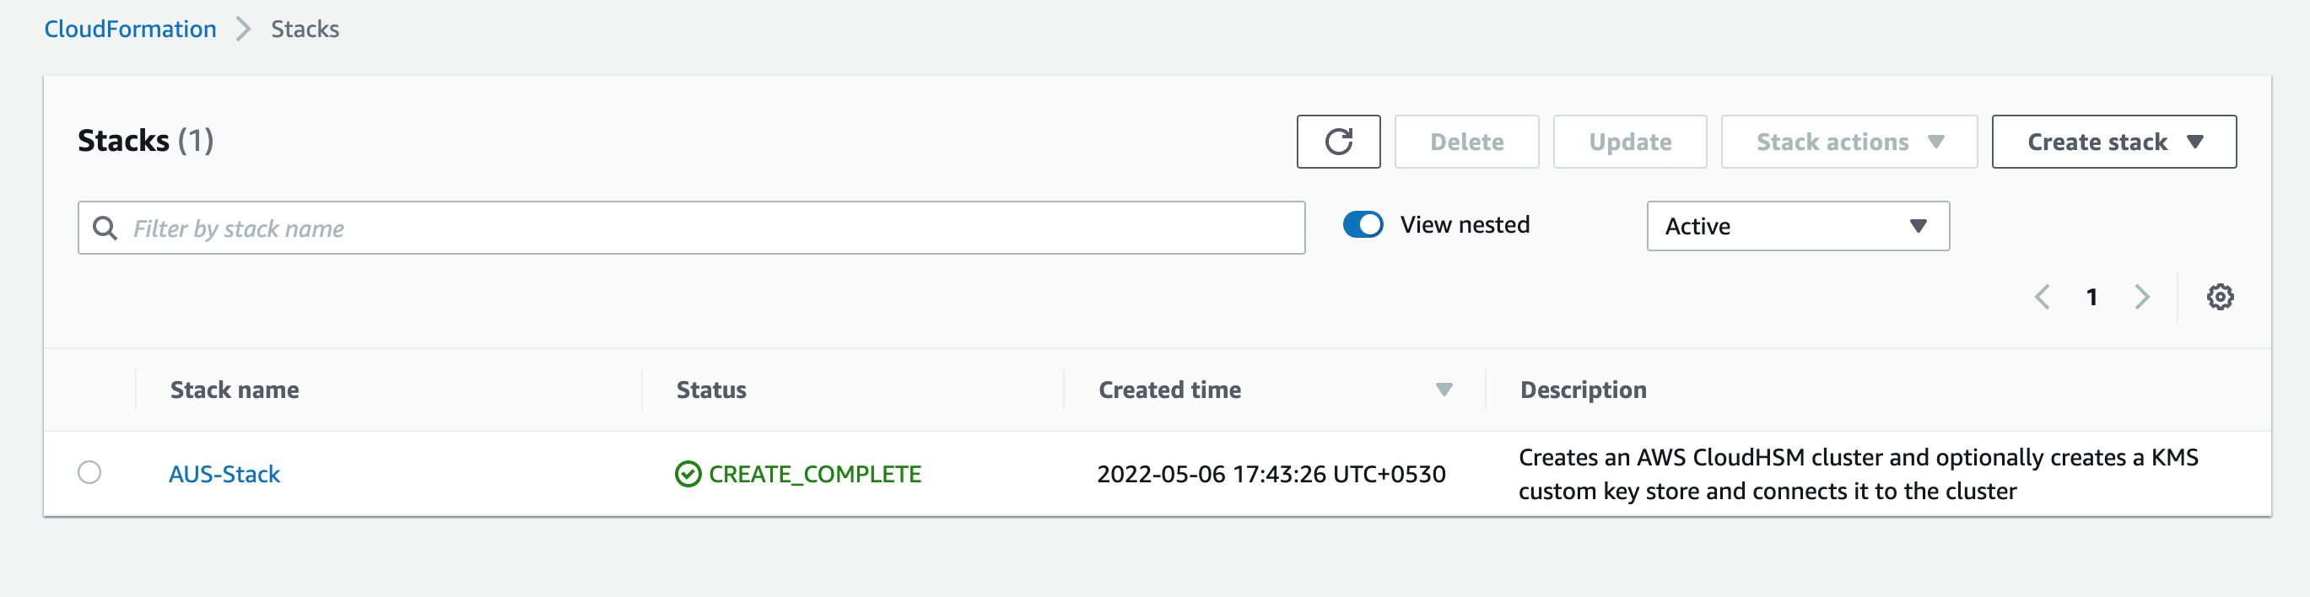Expand the Stack actions menu
The width and height of the screenshot is (2310, 597).
[1848, 141]
